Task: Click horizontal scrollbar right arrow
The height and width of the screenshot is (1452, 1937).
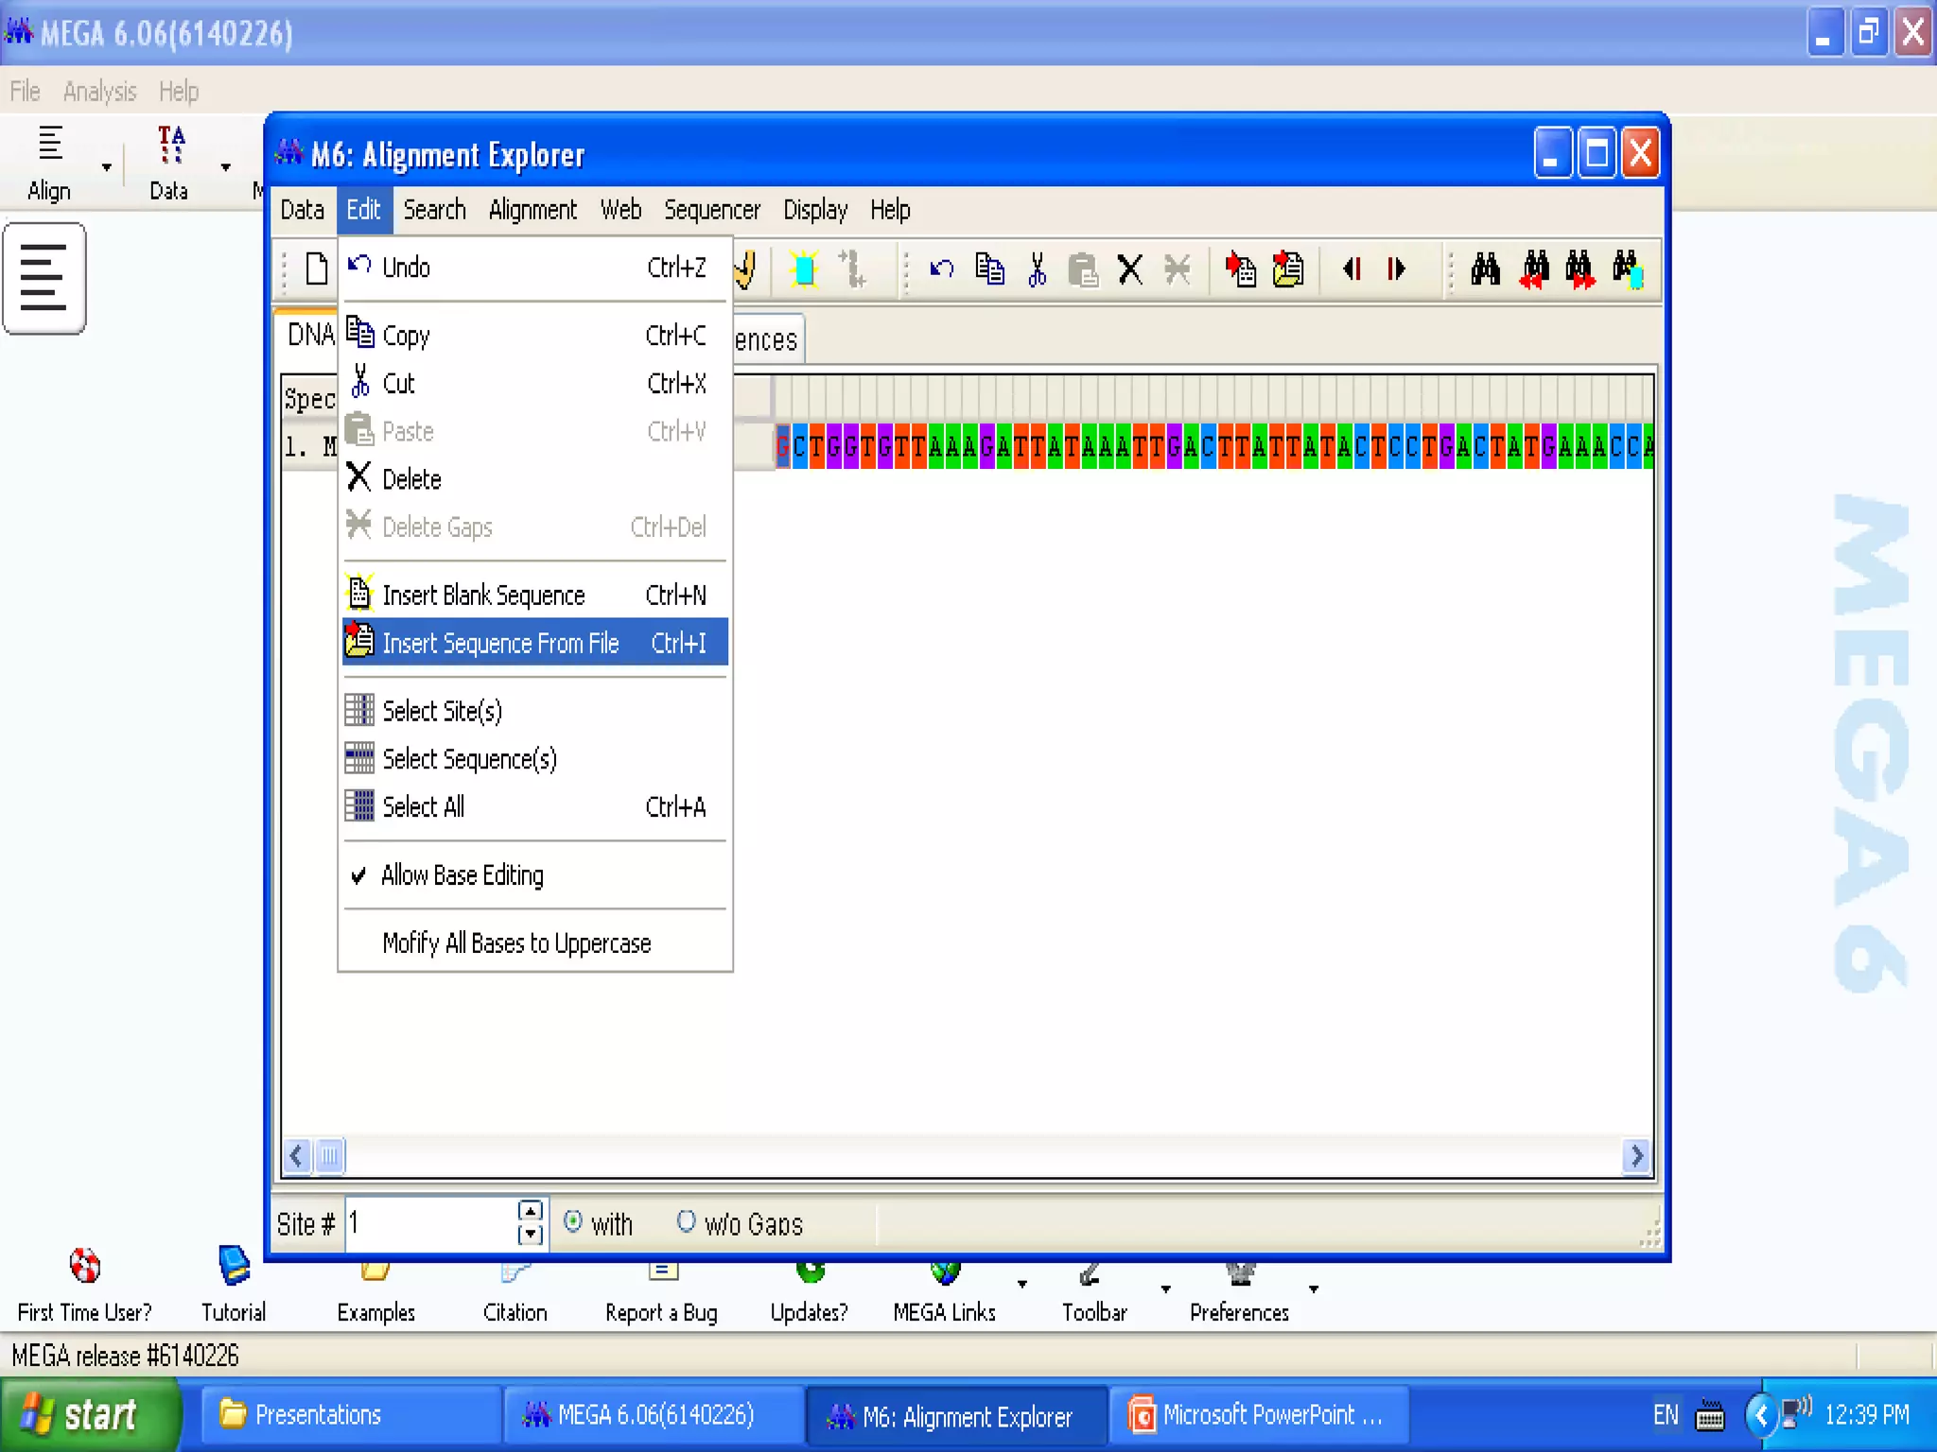Action: click(1636, 1155)
